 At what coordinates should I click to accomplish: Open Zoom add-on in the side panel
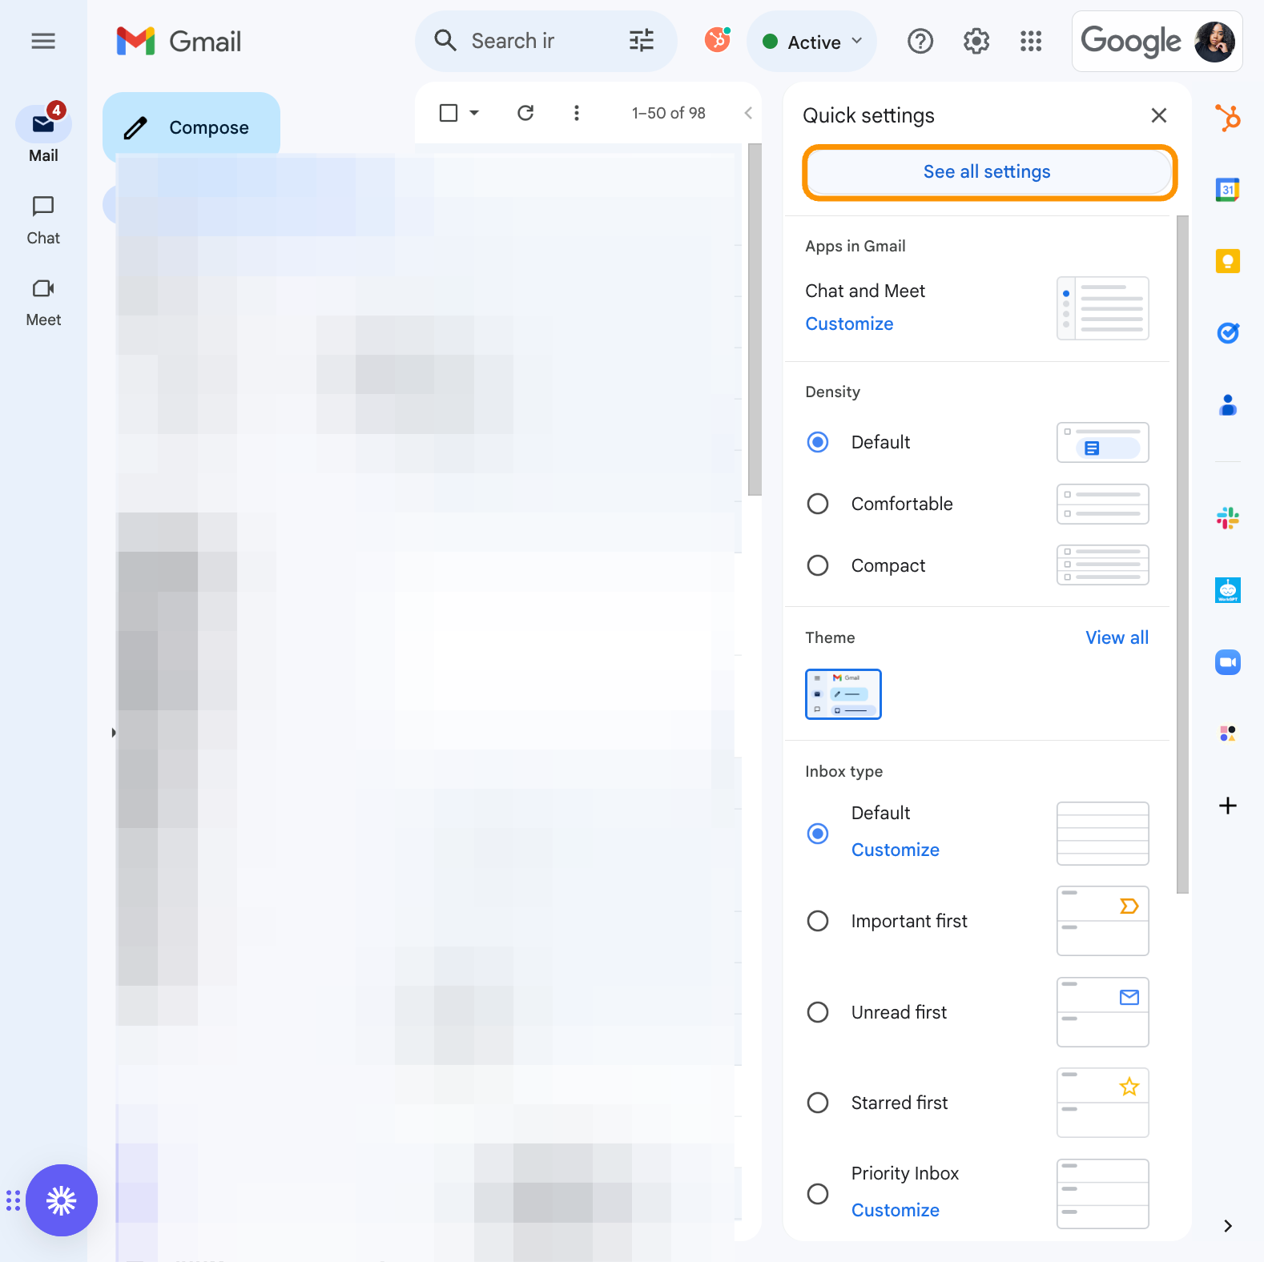pos(1228,662)
